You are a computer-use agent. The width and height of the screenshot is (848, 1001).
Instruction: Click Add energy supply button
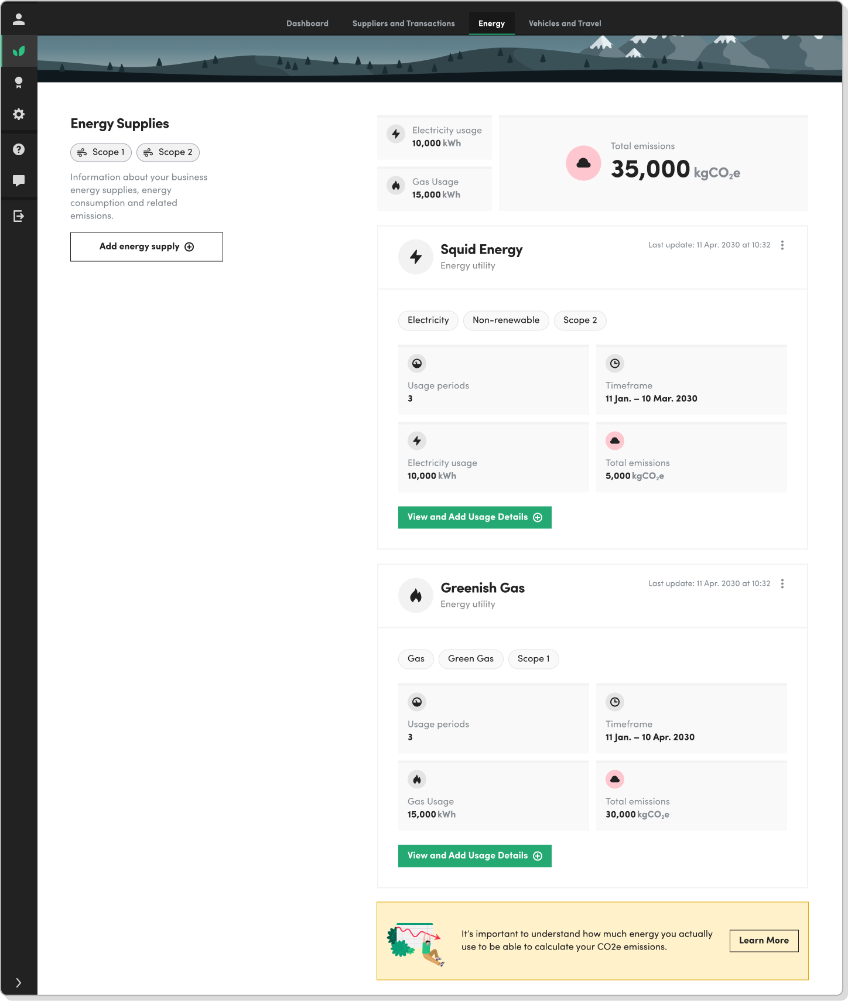(146, 247)
